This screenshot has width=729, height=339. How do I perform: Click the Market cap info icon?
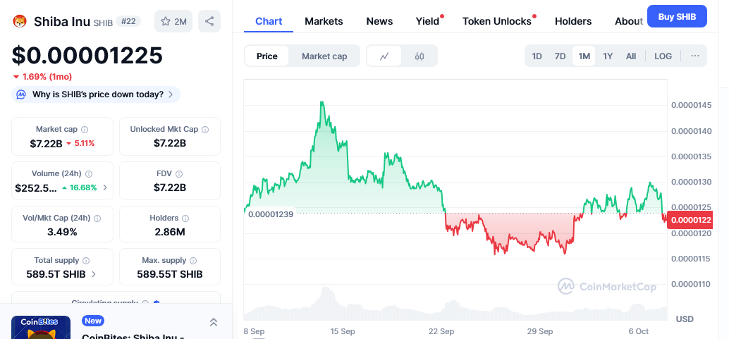[x=85, y=130]
